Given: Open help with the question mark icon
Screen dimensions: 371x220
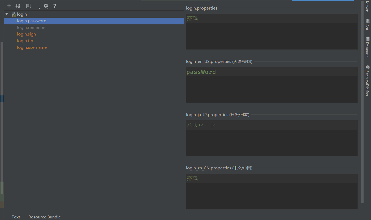Looking at the screenshot, I should 55,6.
